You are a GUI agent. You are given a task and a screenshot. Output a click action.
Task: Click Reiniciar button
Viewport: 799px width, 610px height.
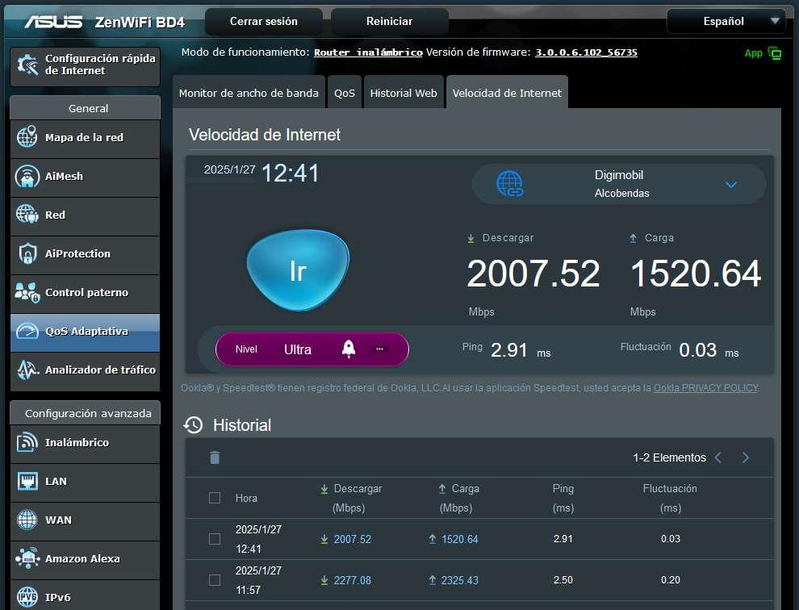click(389, 22)
